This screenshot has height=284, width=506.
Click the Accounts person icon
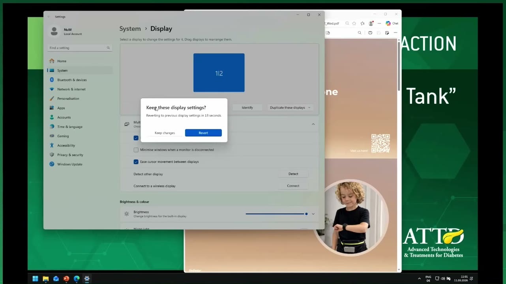point(52,118)
